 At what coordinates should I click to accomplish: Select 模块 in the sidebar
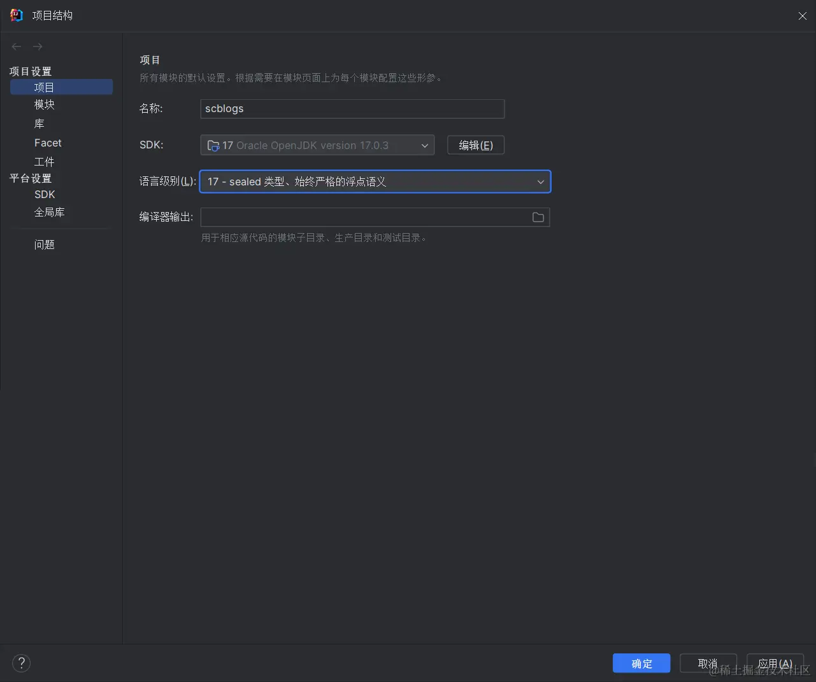(x=44, y=104)
